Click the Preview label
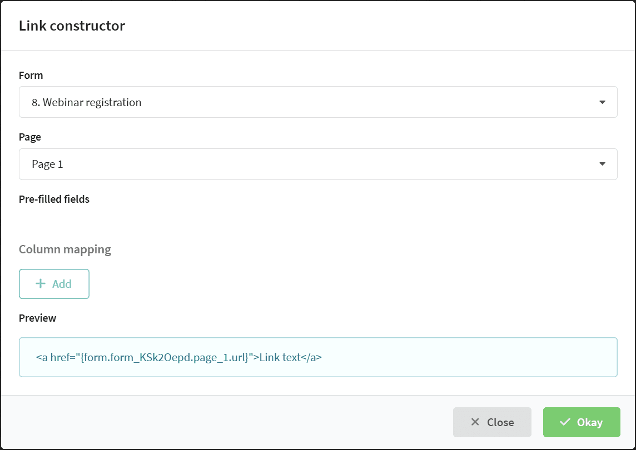 (x=37, y=318)
